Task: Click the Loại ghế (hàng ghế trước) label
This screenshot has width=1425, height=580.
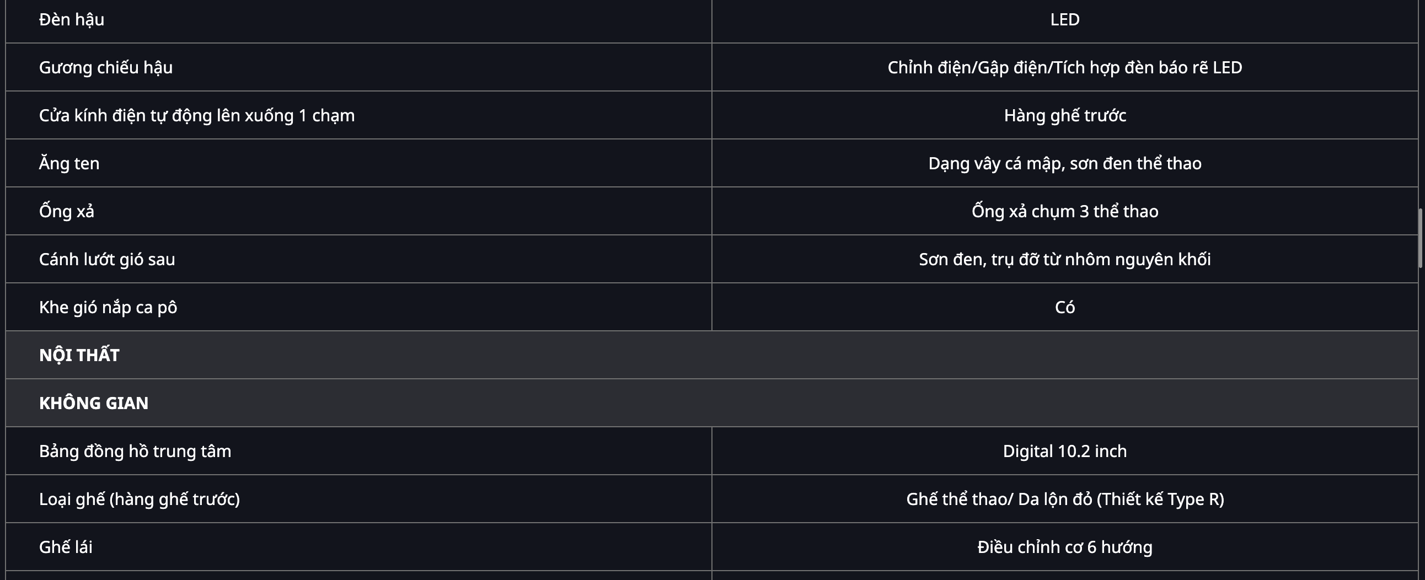Action: (140, 500)
